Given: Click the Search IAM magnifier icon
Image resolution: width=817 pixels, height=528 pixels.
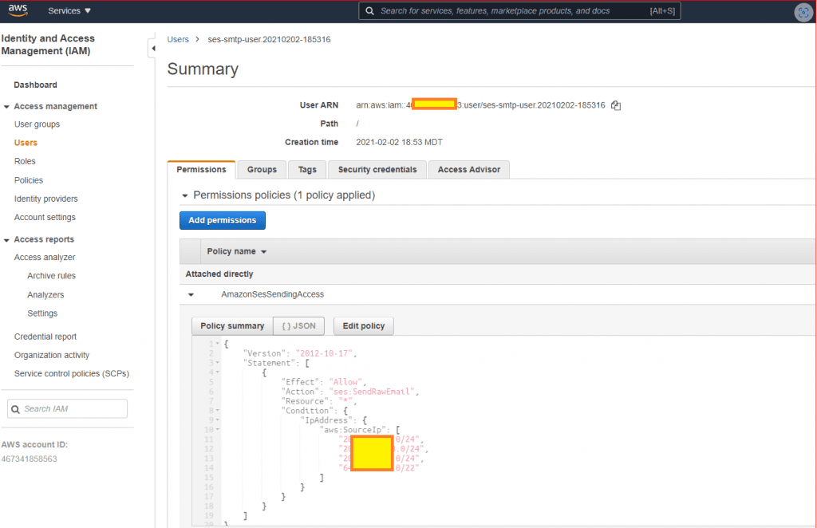Looking at the screenshot, I should pyautogui.click(x=16, y=409).
